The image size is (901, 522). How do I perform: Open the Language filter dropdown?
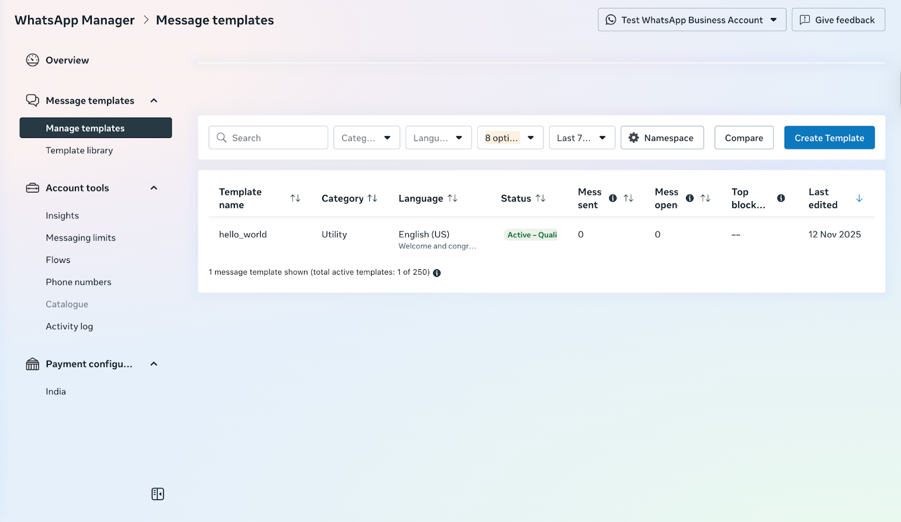(439, 138)
